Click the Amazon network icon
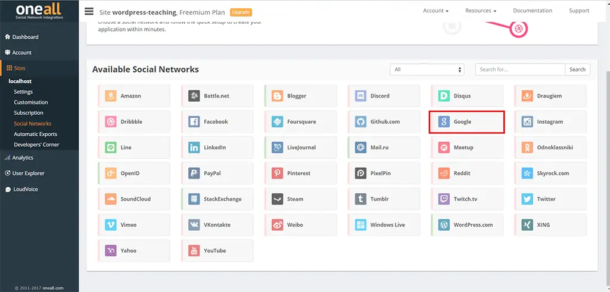This screenshot has height=292, width=610. tap(111, 96)
